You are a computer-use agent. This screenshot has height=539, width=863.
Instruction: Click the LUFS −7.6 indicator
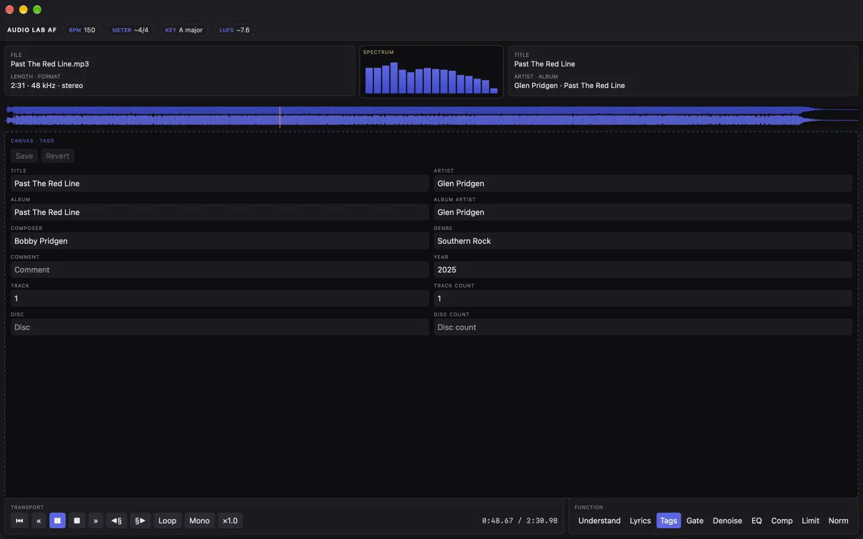click(x=235, y=30)
